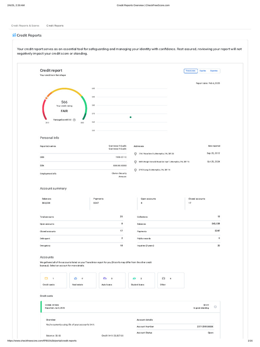Collapse the CHIME-STRIDE account details
Image resolution: width=260 pixels, height=347 pixels.
[215, 307]
